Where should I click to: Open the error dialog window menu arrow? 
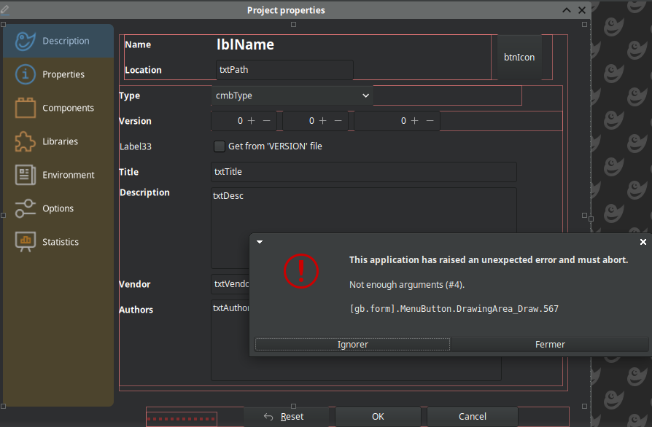coord(260,241)
